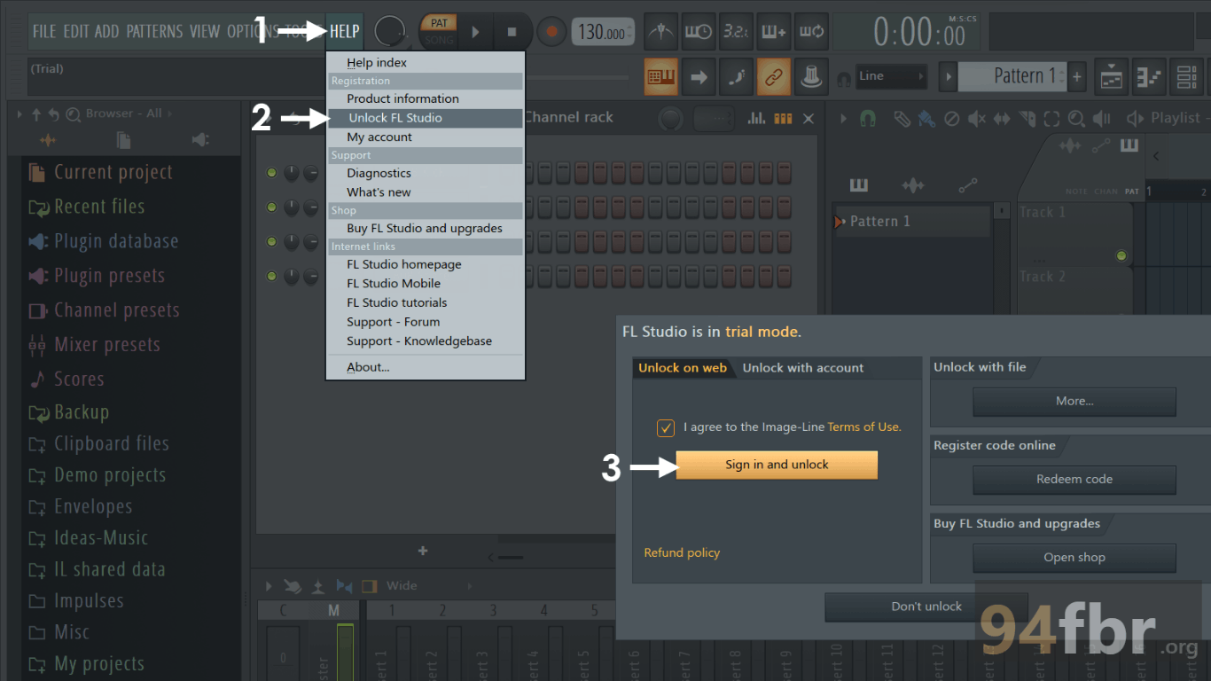Switch to Unlock with account tab

click(803, 368)
